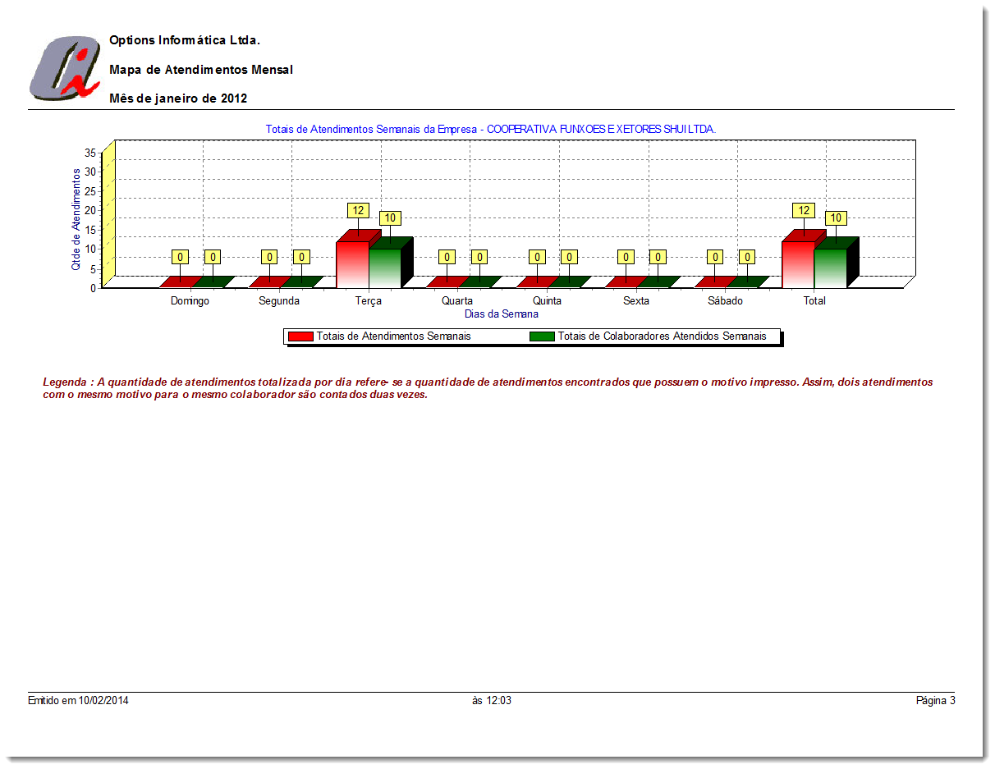Click the 'às 12:03' footer time
995x769 pixels.
492,701
